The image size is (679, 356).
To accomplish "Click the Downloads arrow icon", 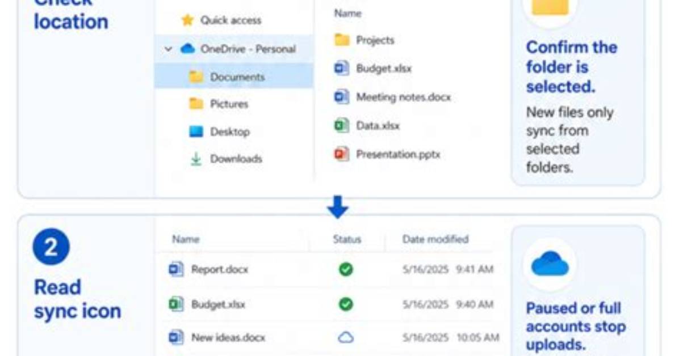I will coord(196,159).
